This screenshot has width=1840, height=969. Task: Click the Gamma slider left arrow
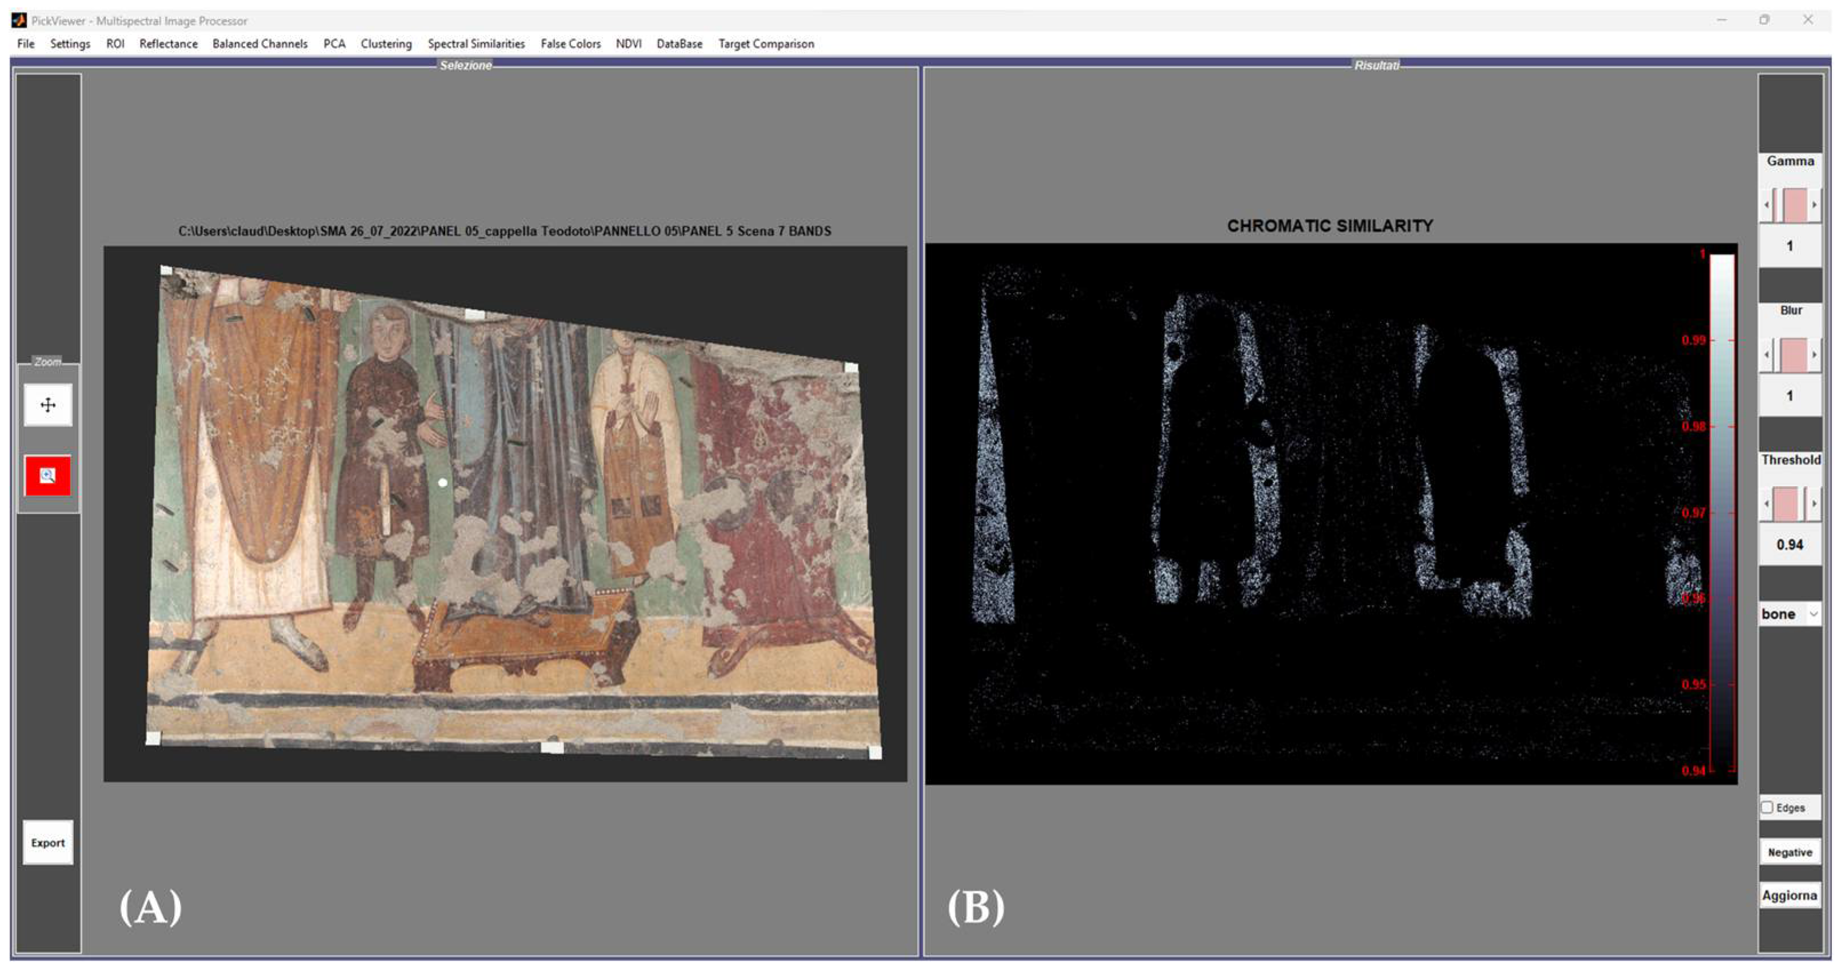[1766, 205]
